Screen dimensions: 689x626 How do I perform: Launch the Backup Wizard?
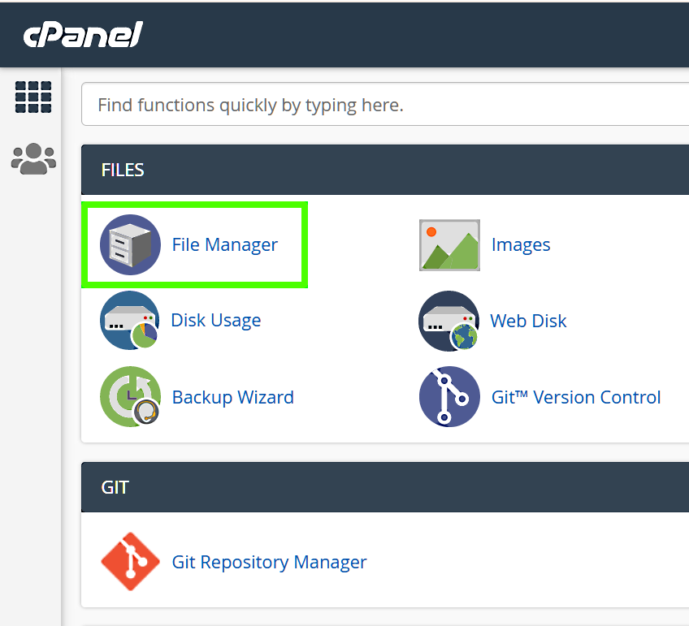coord(232,397)
